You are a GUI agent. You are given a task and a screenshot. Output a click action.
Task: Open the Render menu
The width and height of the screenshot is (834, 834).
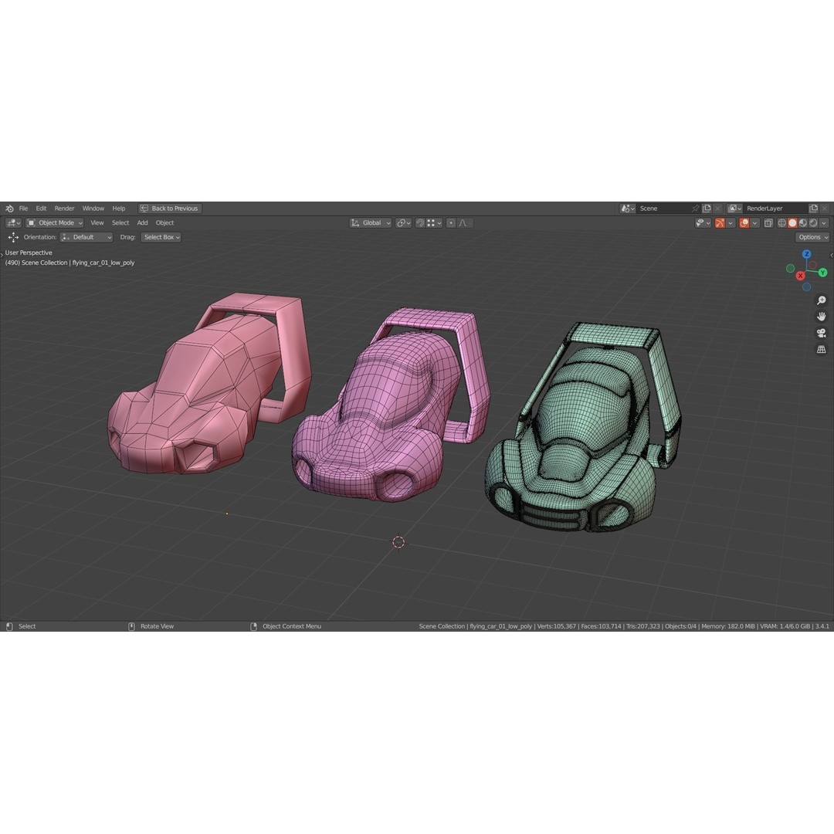click(64, 208)
